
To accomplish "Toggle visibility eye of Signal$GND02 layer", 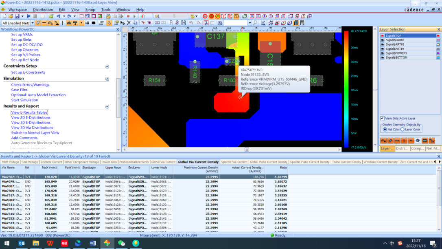I will (382, 40).
